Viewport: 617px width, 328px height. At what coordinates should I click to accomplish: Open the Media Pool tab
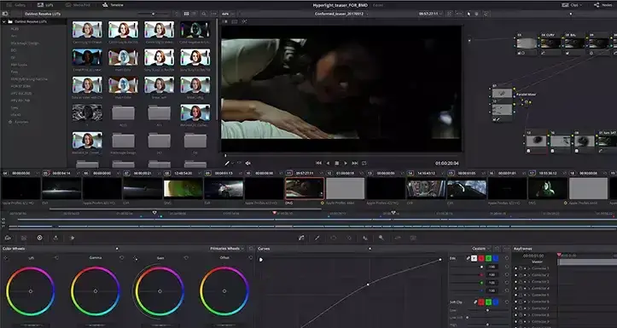pos(78,5)
